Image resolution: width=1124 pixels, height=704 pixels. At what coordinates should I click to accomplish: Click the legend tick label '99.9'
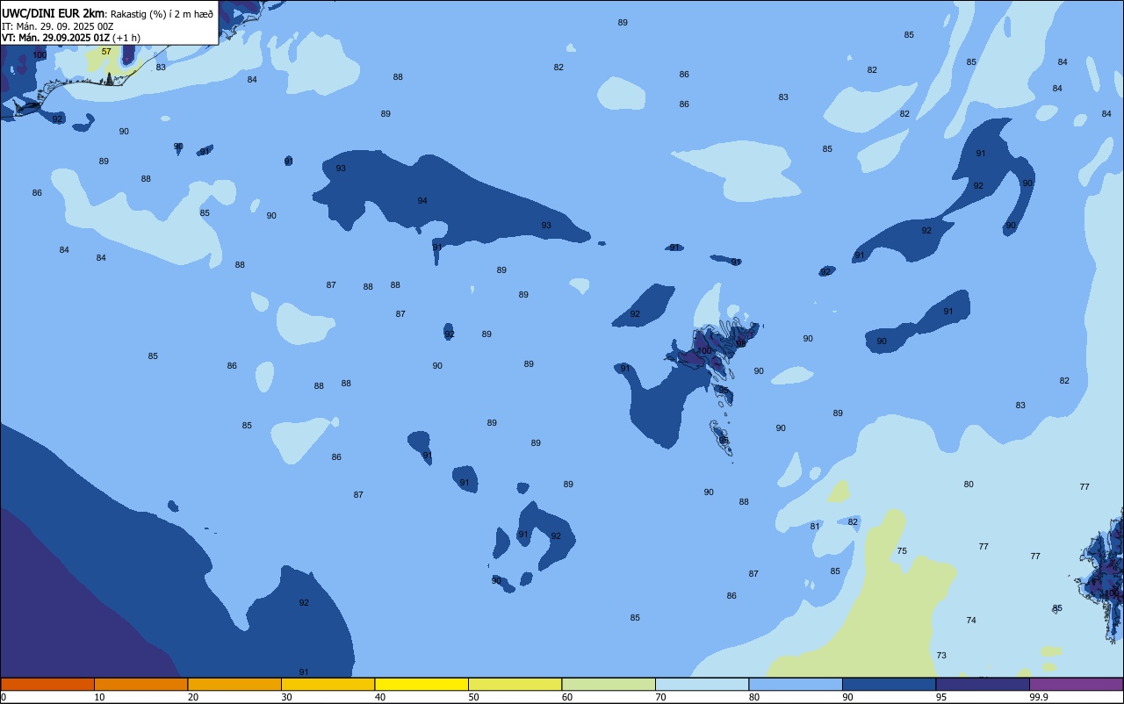point(1039,697)
